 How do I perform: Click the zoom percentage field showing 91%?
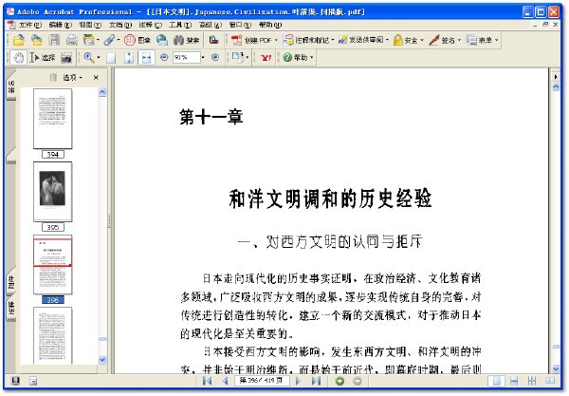[186, 57]
